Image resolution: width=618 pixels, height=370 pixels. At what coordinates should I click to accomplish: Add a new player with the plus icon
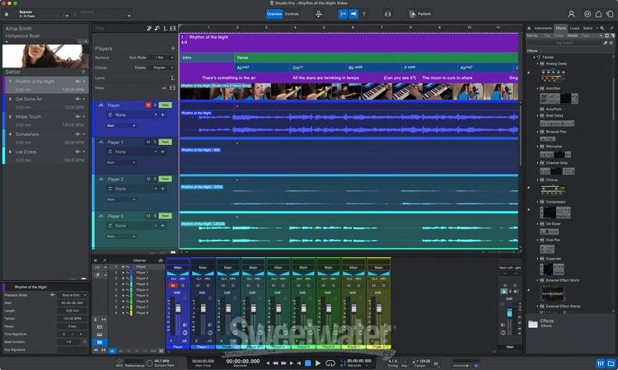[173, 48]
